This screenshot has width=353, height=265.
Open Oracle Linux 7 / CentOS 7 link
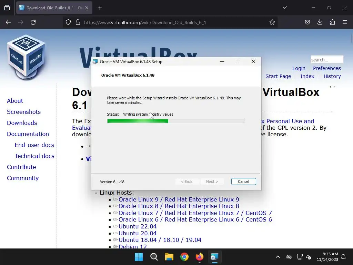point(195,213)
